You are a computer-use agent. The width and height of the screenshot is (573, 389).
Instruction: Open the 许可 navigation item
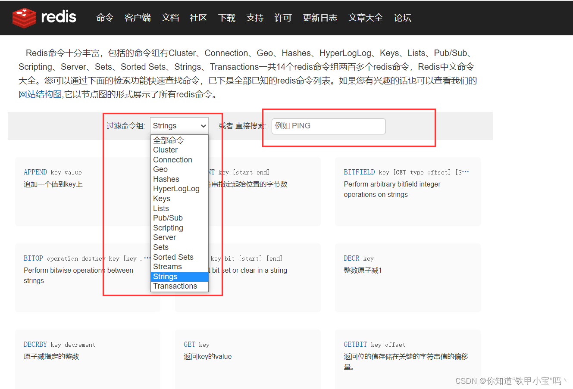(x=283, y=18)
